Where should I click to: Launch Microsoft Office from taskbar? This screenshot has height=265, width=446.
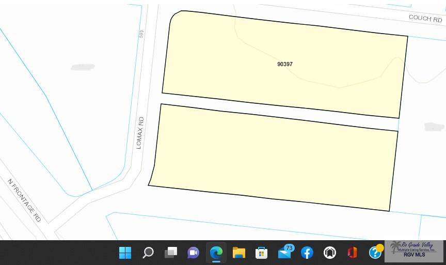352,253
